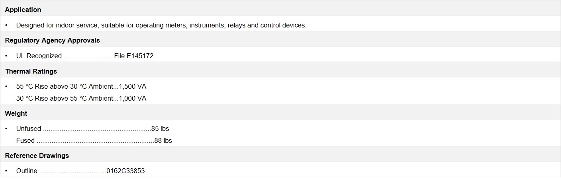Click the UL Recognized label
The width and height of the screenshot is (561, 179).
coord(39,56)
